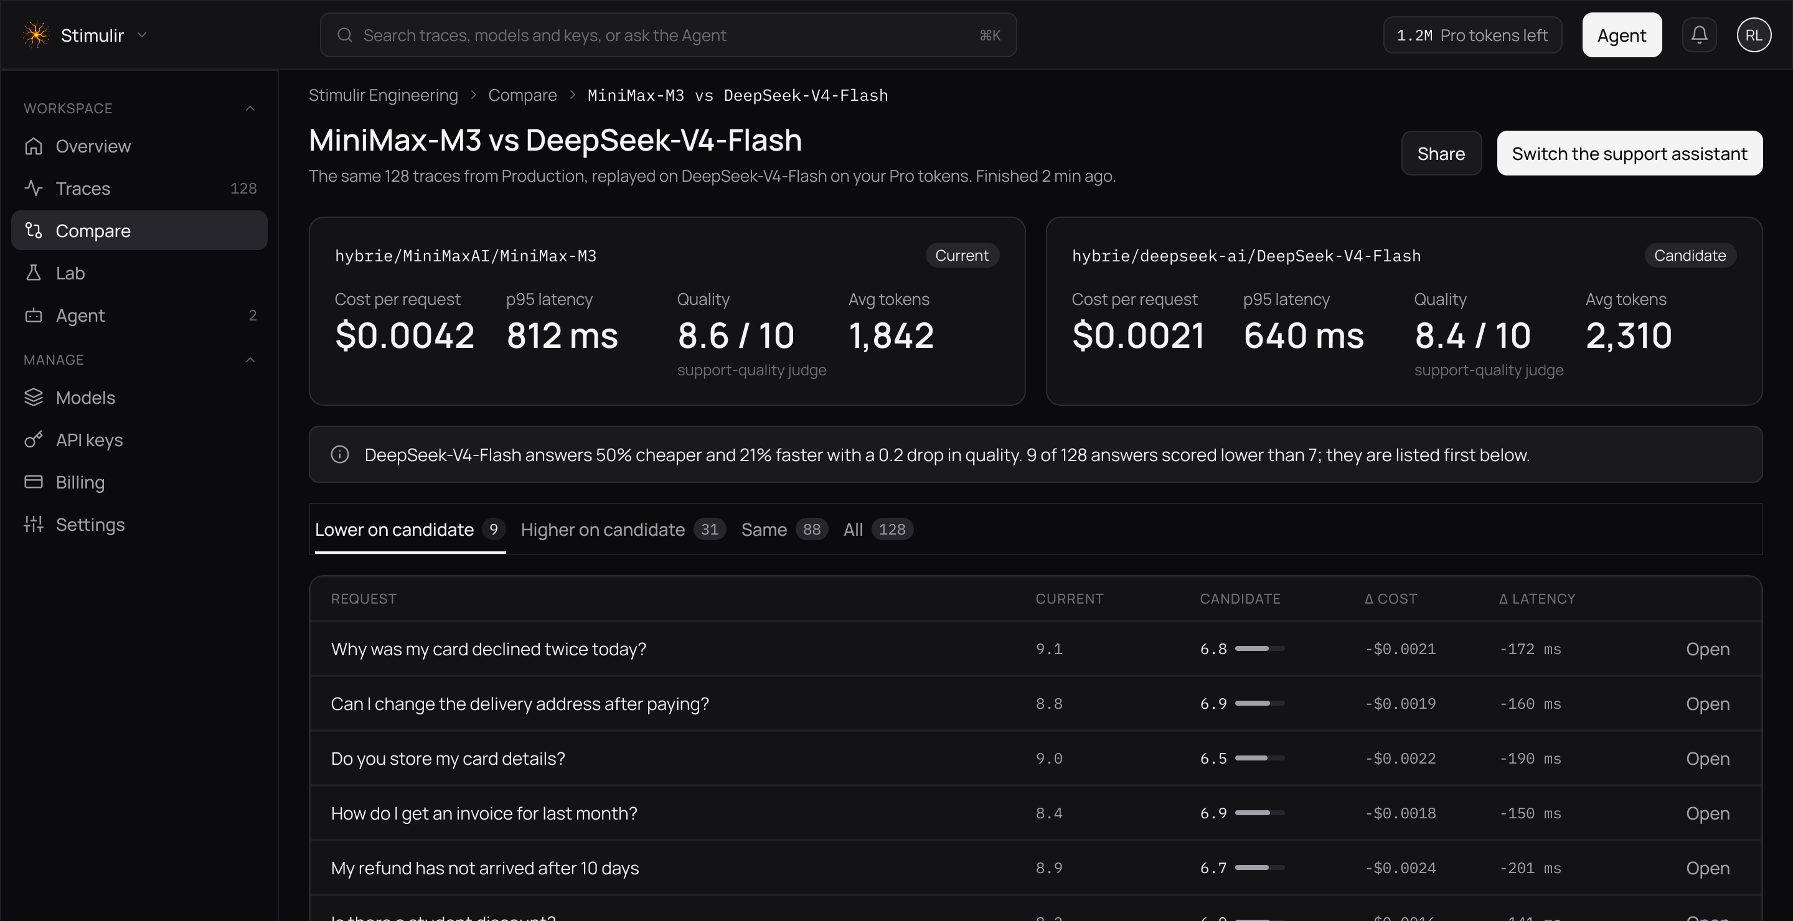Select the Lower on candidate tab
The height and width of the screenshot is (921, 1793).
click(x=410, y=530)
